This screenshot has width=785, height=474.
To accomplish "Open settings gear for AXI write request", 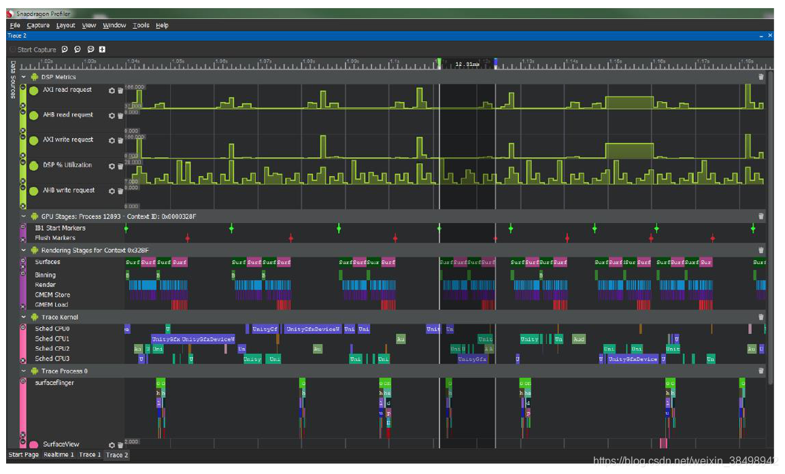I will (x=112, y=141).
